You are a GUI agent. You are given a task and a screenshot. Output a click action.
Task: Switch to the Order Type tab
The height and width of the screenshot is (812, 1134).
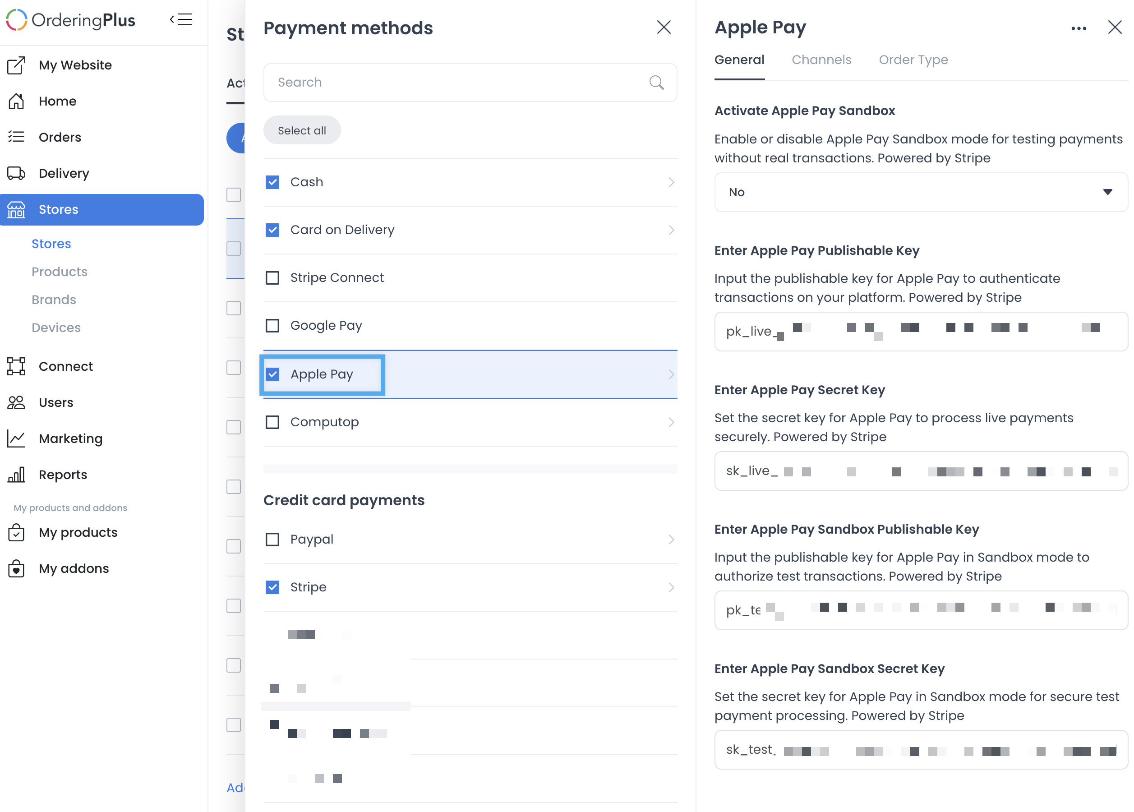(x=913, y=60)
